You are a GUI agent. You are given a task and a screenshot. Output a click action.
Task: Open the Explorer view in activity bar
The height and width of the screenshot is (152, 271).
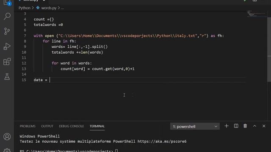tap(7, 3)
